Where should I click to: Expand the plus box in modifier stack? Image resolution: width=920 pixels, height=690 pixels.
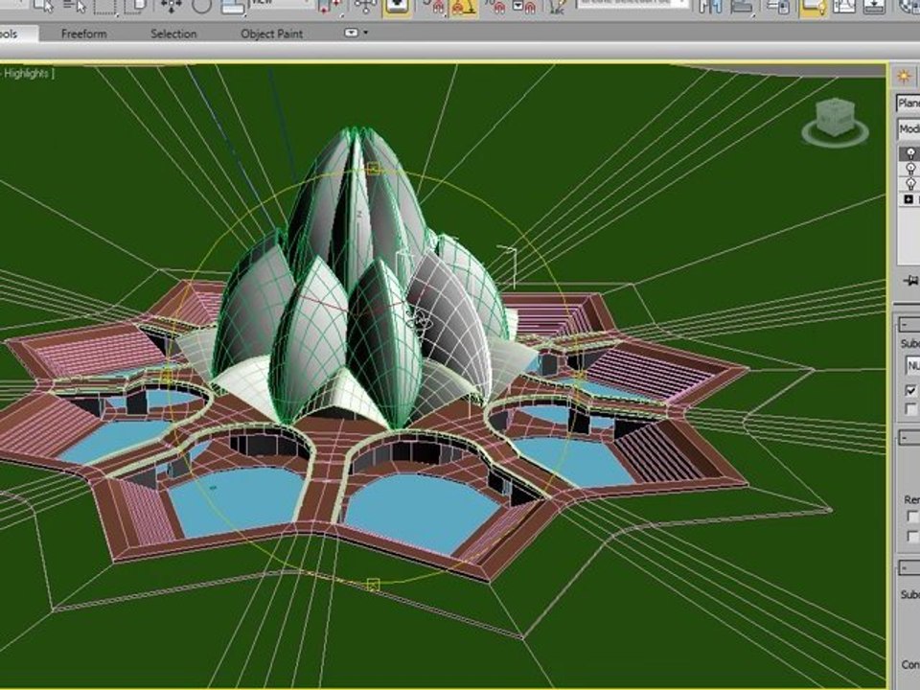coord(908,200)
